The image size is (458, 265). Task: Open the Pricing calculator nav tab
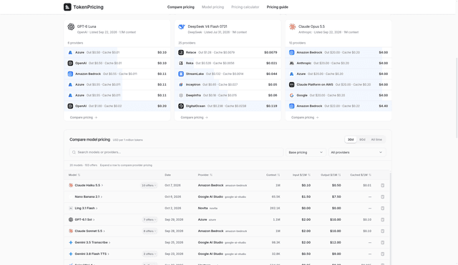click(245, 7)
